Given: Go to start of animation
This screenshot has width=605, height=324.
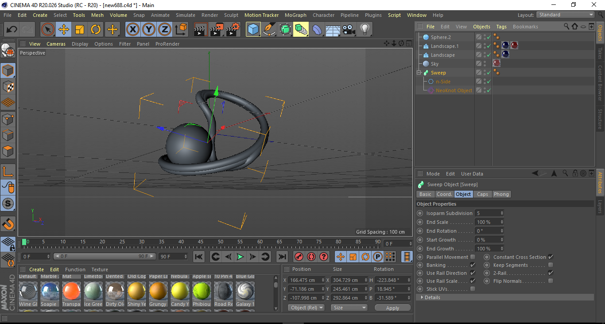Looking at the screenshot, I should tap(199, 257).
